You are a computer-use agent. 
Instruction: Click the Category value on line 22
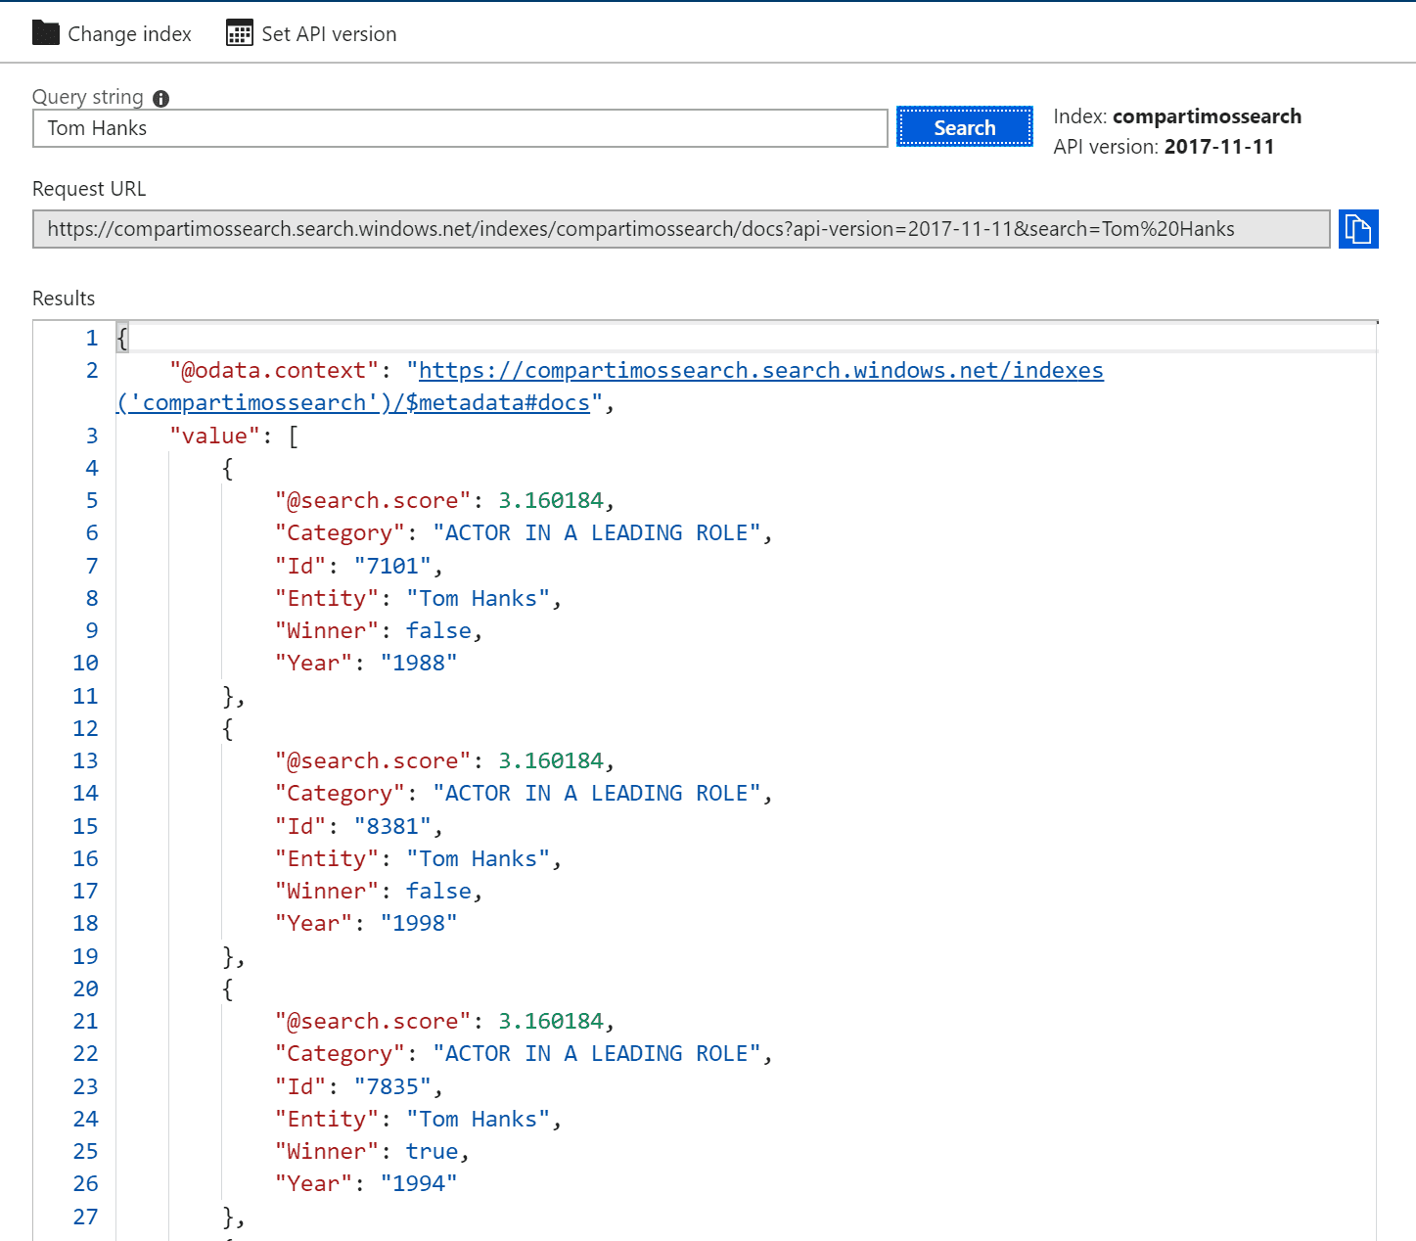pos(597,1054)
